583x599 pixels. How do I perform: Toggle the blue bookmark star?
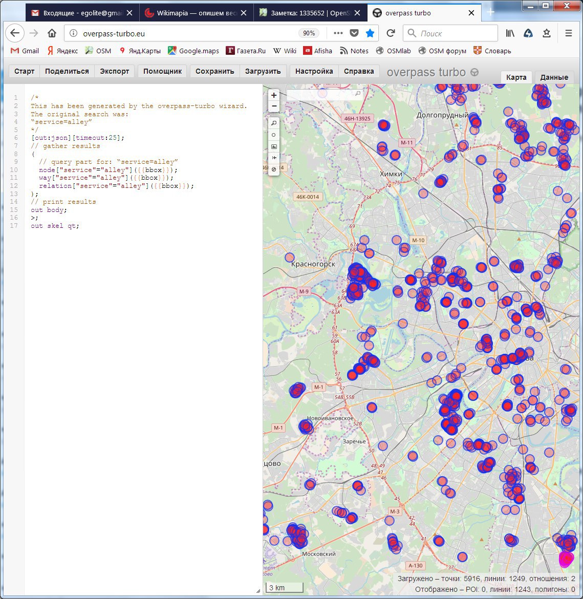coord(370,33)
